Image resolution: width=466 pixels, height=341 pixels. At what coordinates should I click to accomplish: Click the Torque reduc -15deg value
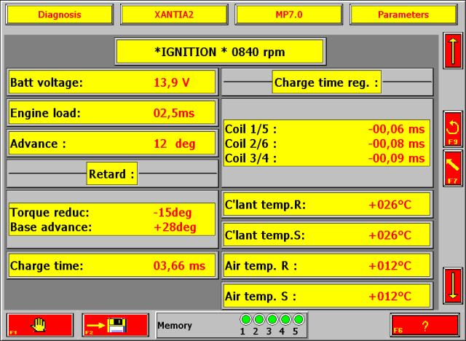173,213
